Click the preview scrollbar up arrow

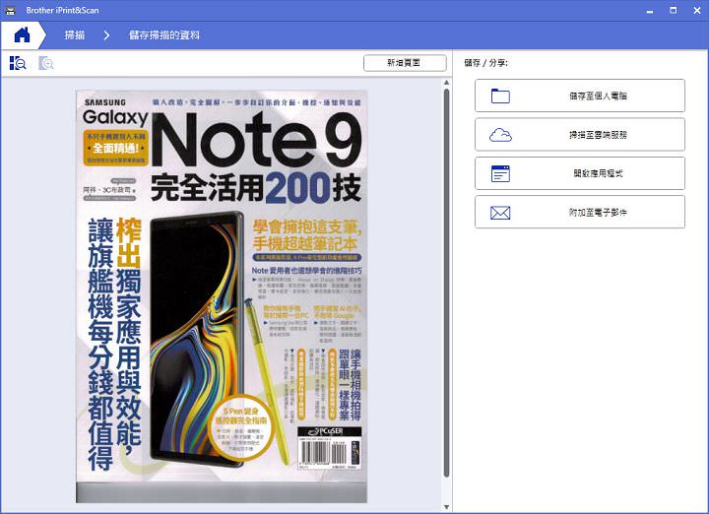pos(446,83)
